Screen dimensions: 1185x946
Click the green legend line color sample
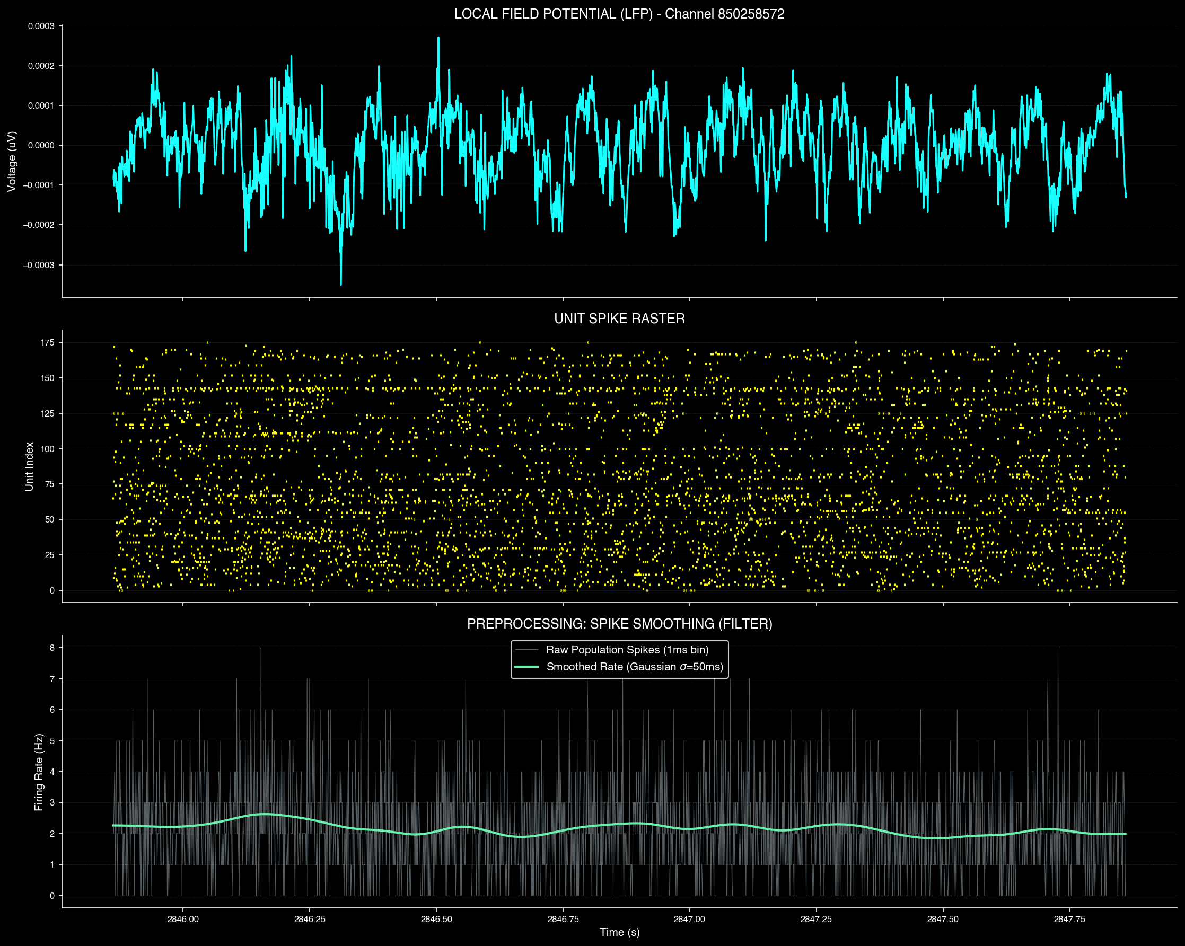click(528, 667)
